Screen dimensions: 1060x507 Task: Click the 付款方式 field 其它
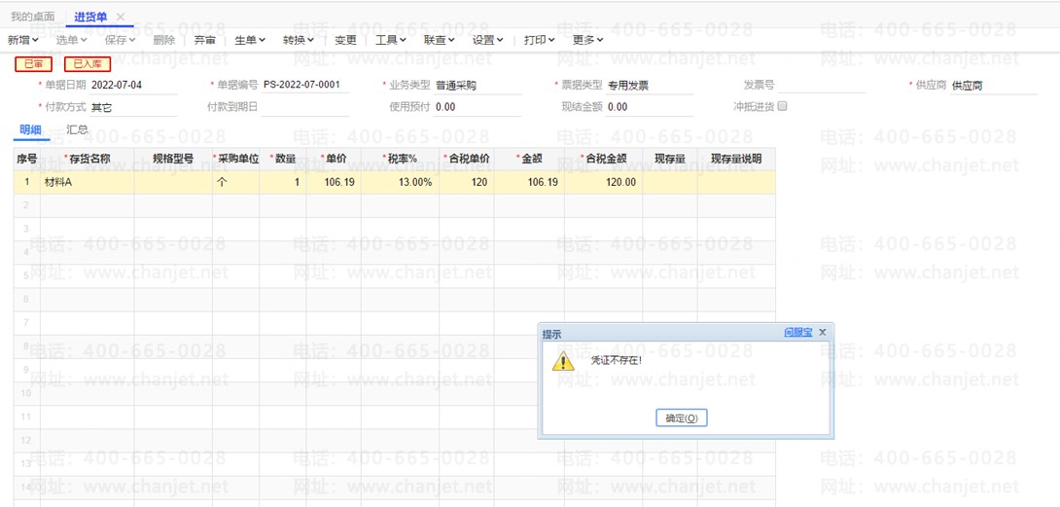click(132, 108)
